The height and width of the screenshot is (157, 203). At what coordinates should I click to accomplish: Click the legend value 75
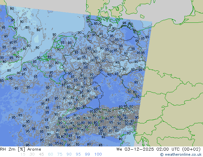click(x=60, y=154)
